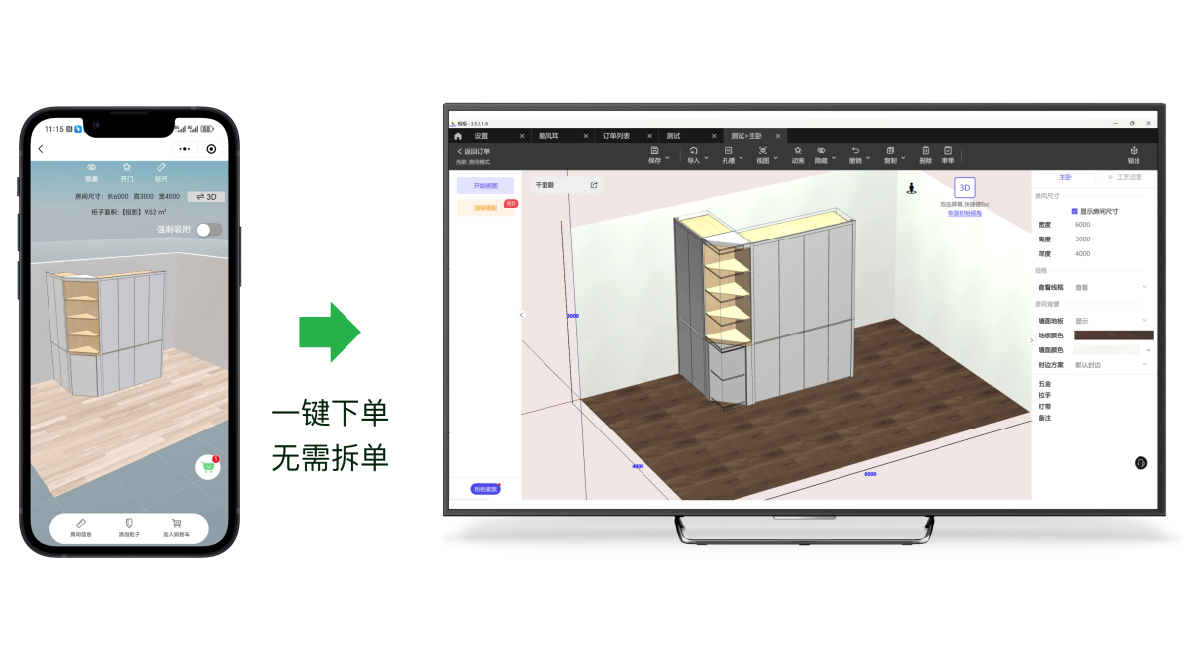Switch to the 订单列表 tab
1188x668 pixels.
pos(616,136)
